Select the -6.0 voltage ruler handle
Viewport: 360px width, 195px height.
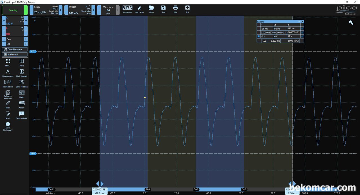click(33, 154)
